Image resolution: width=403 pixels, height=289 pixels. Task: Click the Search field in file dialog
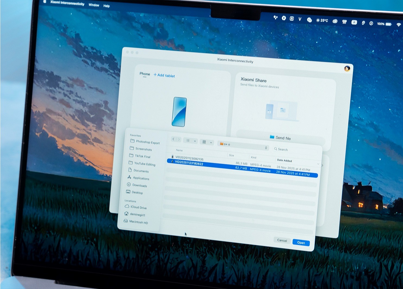pyautogui.click(x=294, y=150)
